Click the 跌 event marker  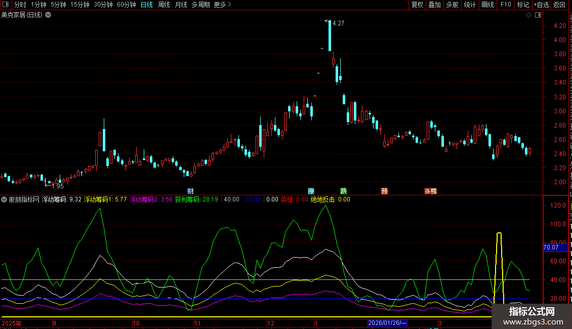click(344, 191)
